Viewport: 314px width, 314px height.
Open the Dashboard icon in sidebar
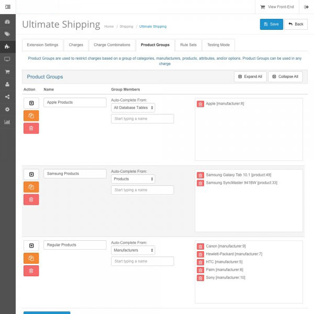[x=7, y=21]
